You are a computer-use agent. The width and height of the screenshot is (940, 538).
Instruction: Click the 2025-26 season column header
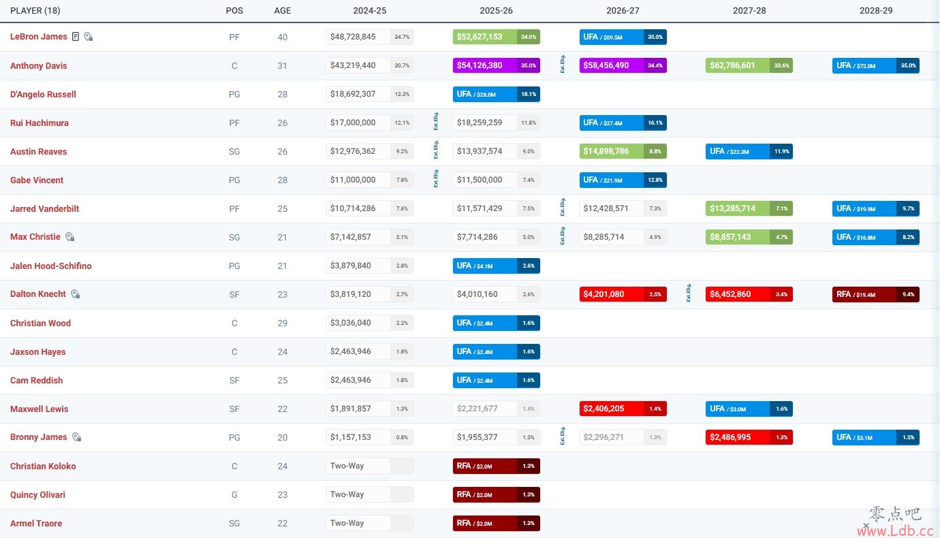(x=496, y=11)
